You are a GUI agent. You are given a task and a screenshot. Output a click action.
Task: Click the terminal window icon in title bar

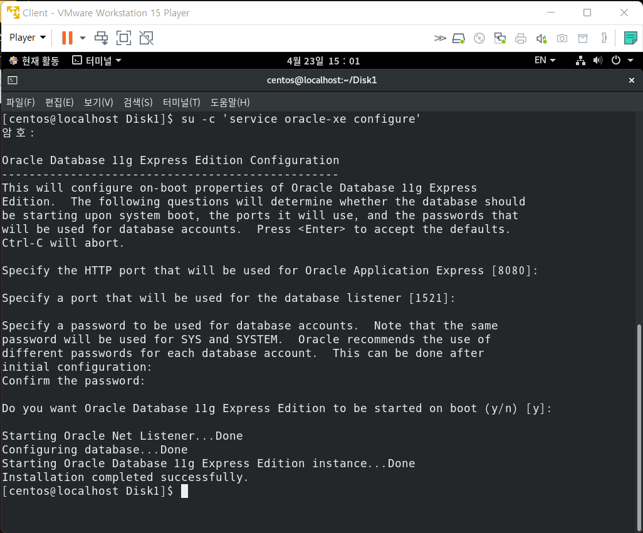coord(13,80)
